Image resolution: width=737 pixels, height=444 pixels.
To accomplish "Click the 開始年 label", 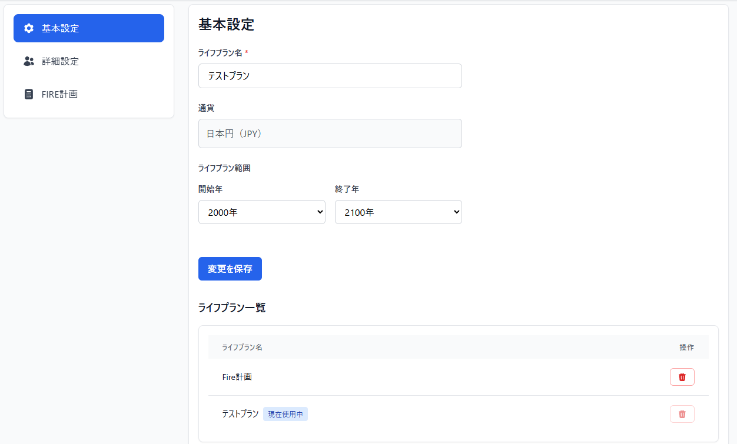I will click(x=211, y=189).
